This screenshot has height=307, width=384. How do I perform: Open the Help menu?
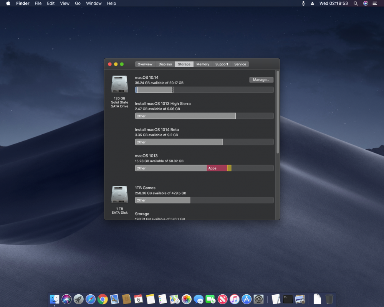(111, 3)
